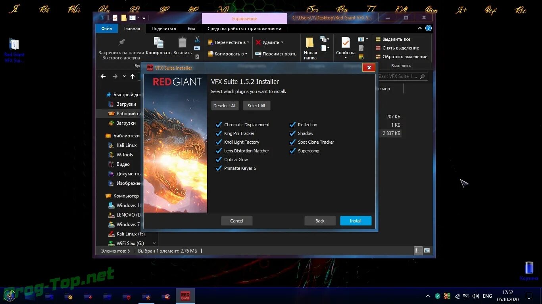This screenshot has height=304, width=542.
Task: Switch to large icons view in status bar
Action: click(427, 251)
